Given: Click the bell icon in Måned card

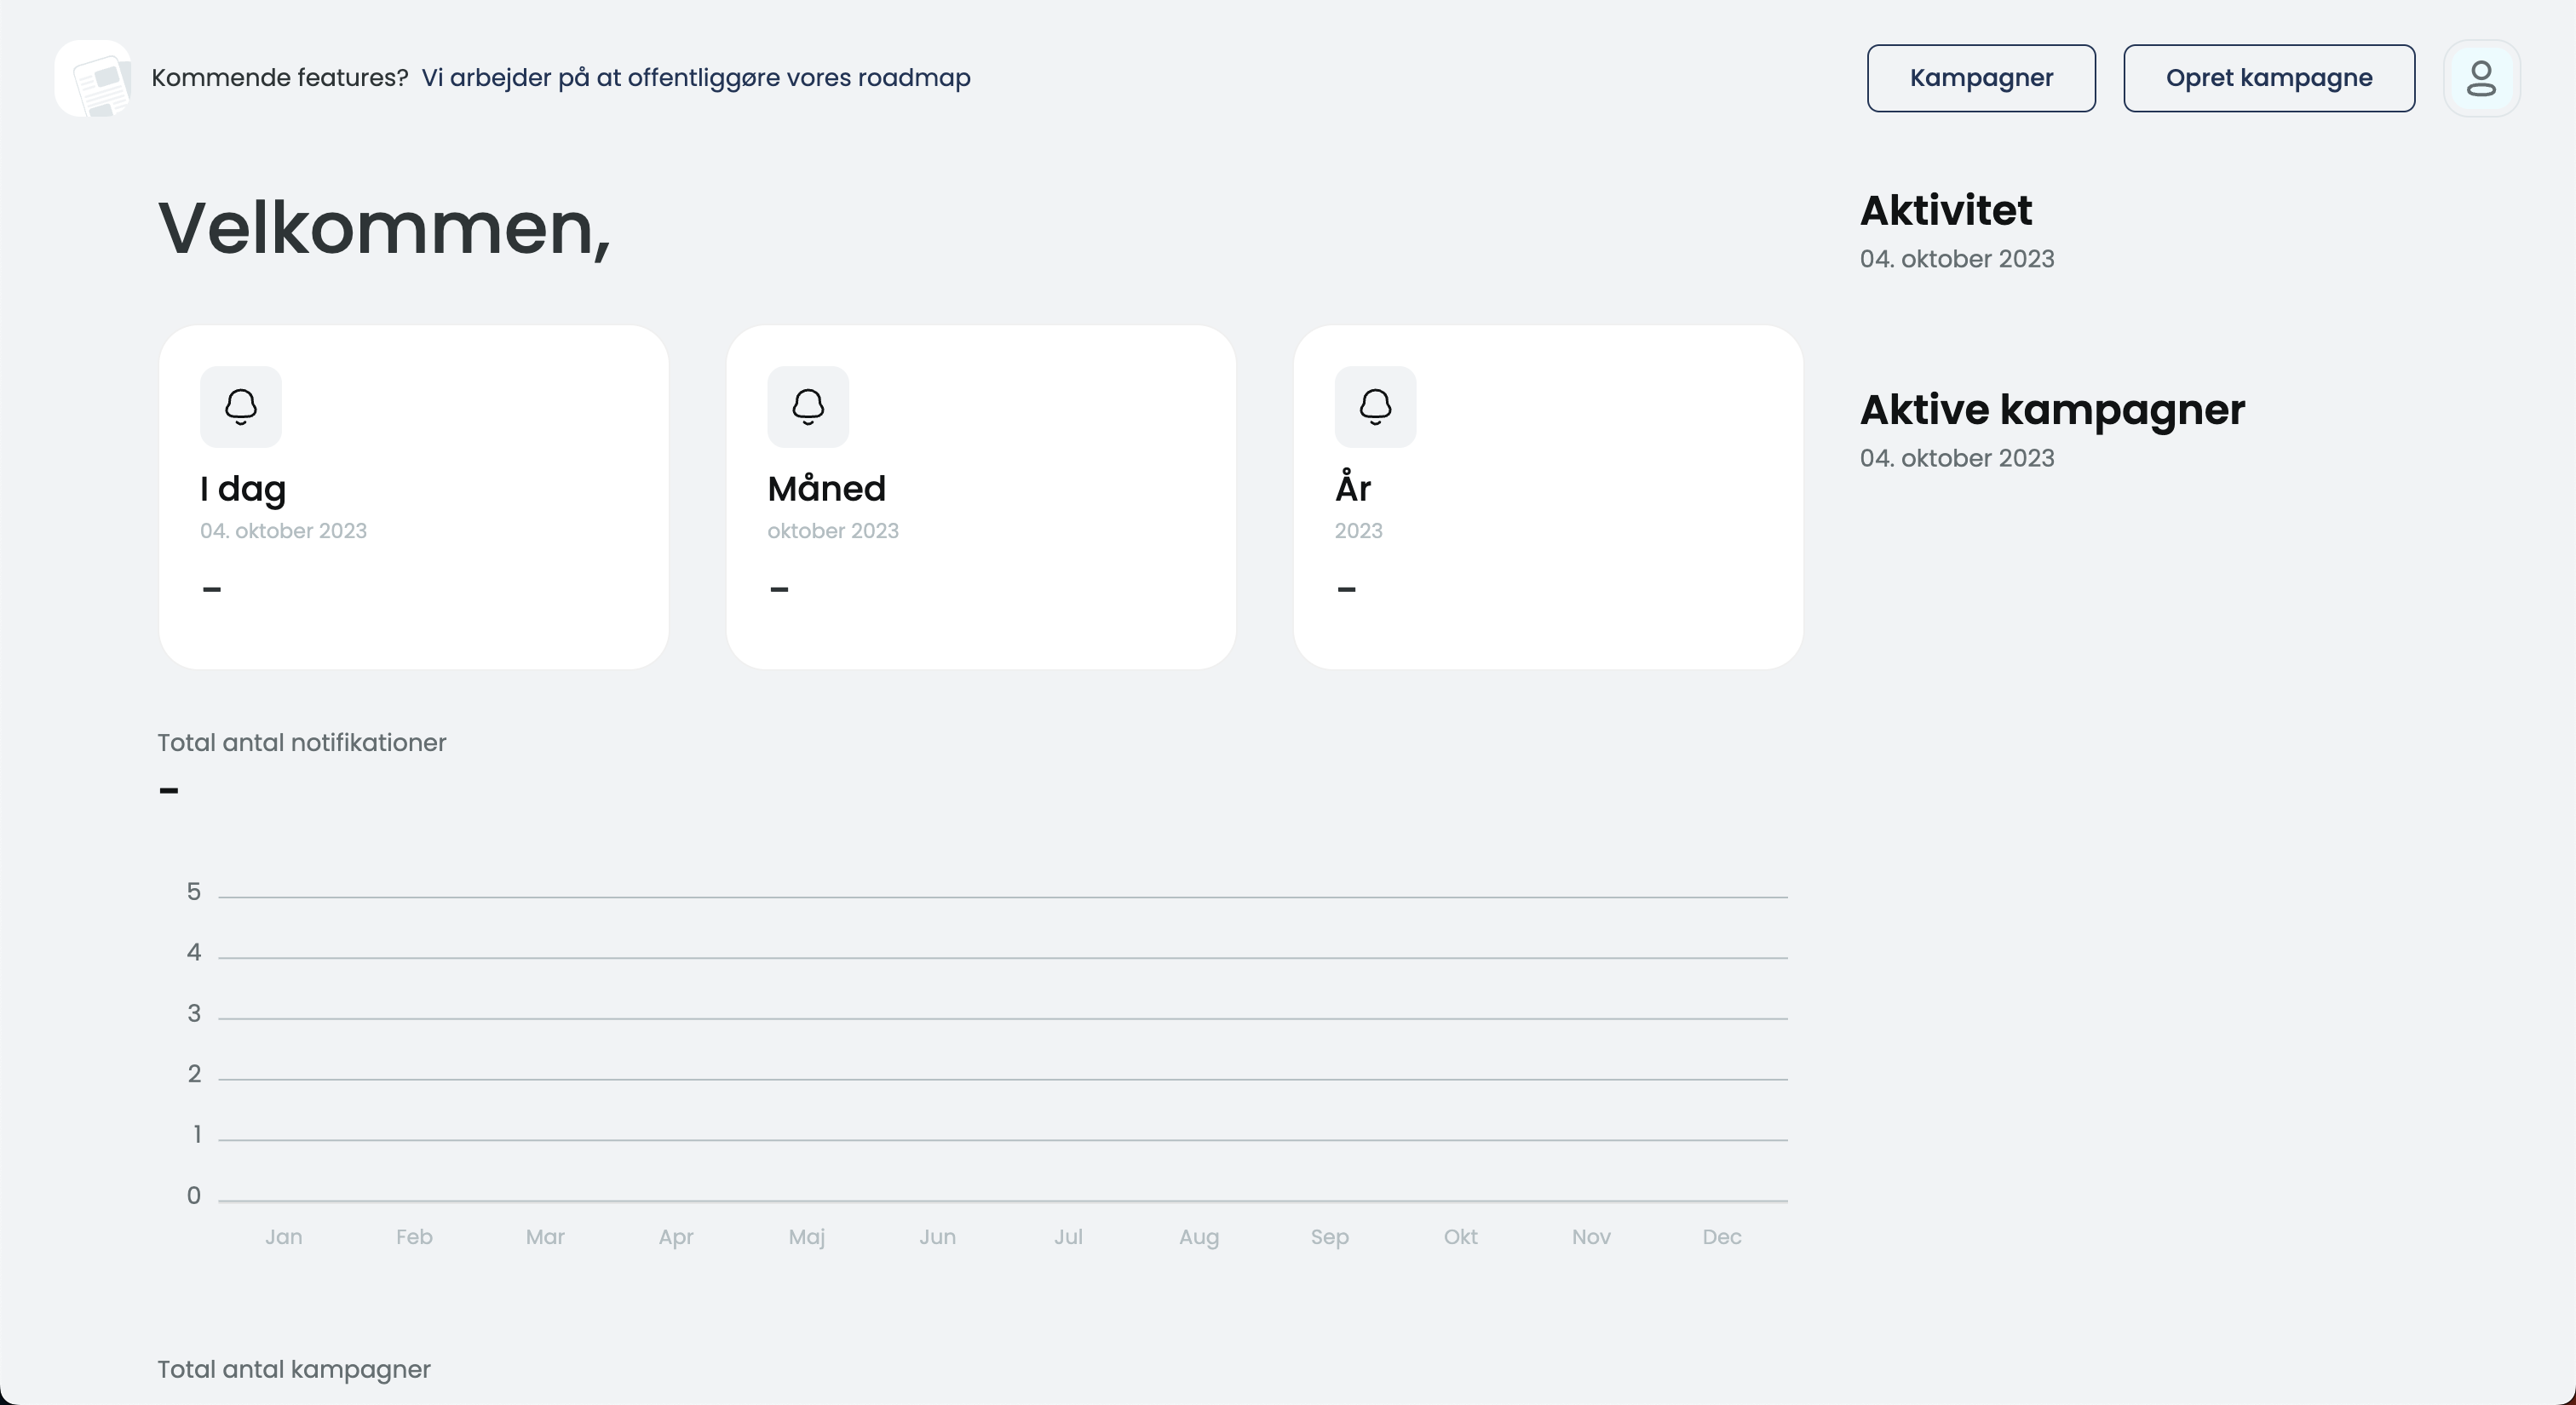Looking at the screenshot, I should pos(808,407).
